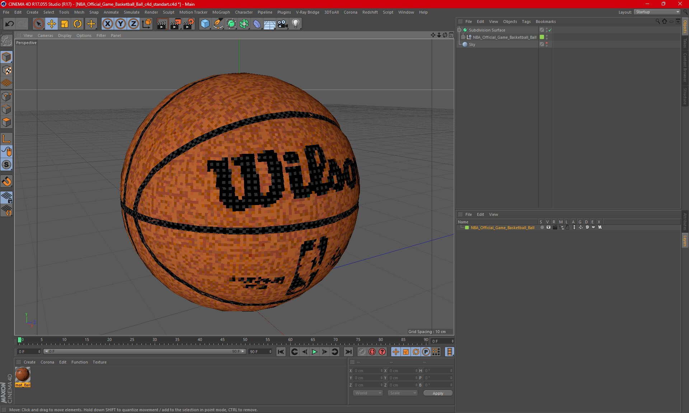Open the Array modeling objects icon

(x=244, y=24)
